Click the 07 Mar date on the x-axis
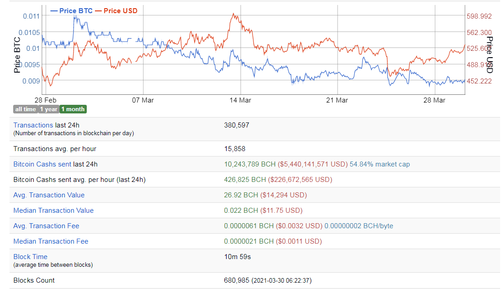Screen dimensions: 501x289 click(x=143, y=100)
